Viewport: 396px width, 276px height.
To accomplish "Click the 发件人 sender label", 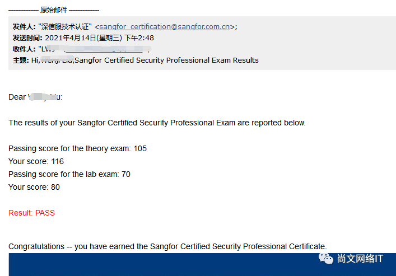I will tap(24, 27).
